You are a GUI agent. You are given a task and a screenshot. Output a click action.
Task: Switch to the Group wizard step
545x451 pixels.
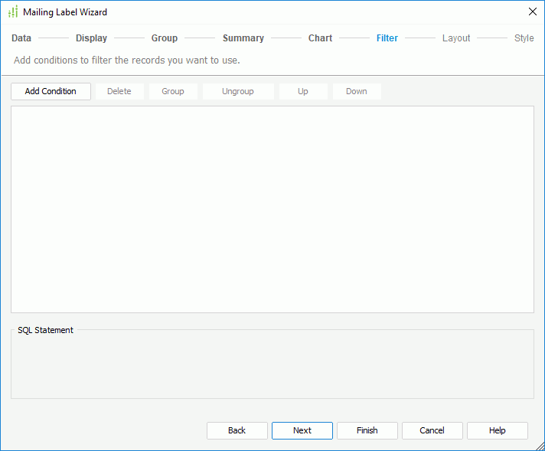(x=165, y=38)
